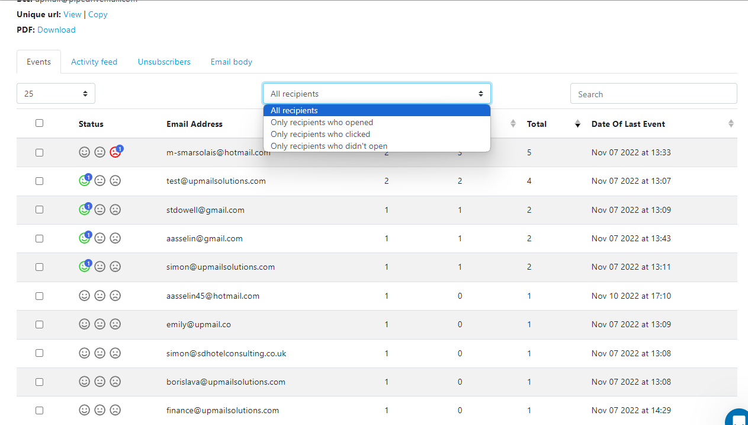The width and height of the screenshot is (748, 425).
Task: Click the neutral face in aasselin@gmail.com row
Action: [x=99, y=238]
